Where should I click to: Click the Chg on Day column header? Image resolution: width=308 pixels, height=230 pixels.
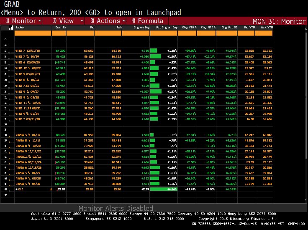coord(141,28)
